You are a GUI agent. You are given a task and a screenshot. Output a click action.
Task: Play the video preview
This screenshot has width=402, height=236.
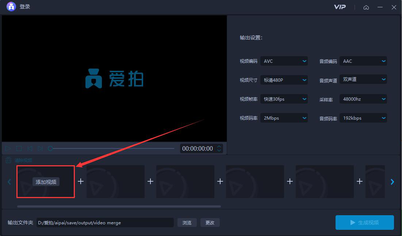[8, 148]
